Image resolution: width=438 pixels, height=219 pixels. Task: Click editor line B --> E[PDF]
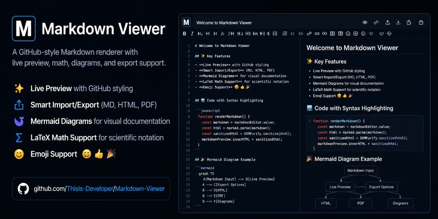click(x=215, y=196)
